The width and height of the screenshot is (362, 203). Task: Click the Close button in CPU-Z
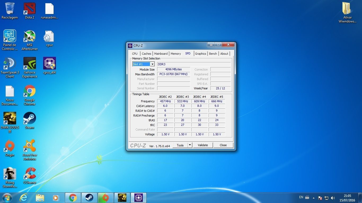tap(223, 145)
